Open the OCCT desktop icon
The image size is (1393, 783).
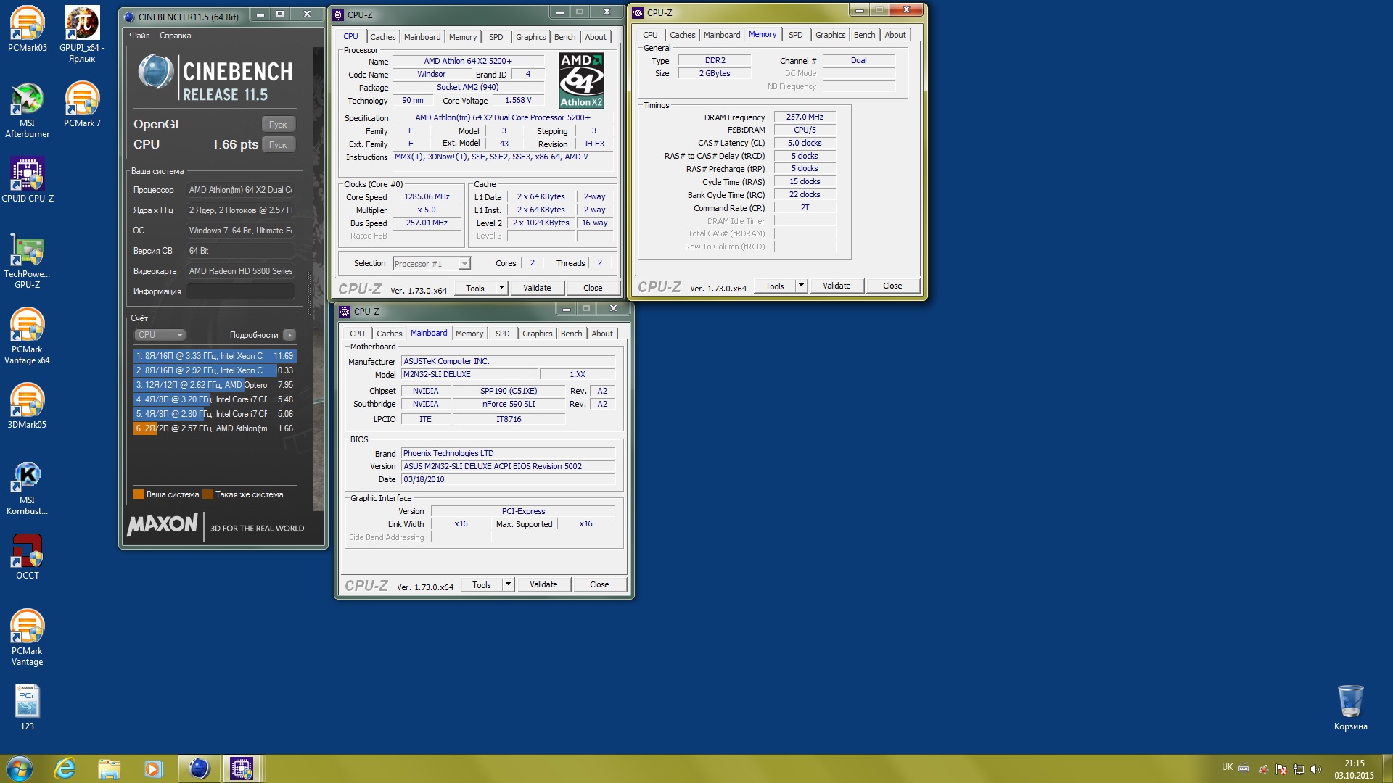(x=27, y=557)
